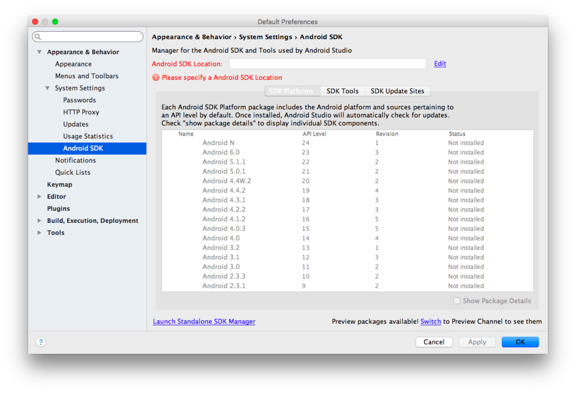The height and width of the screenshot is (394, 576).
Task: Collapse the System Settings tree node
Action: (47, 88)
